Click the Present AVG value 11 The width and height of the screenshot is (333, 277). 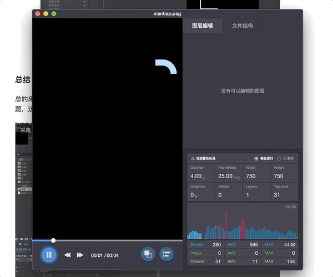(x=255, y=261)
